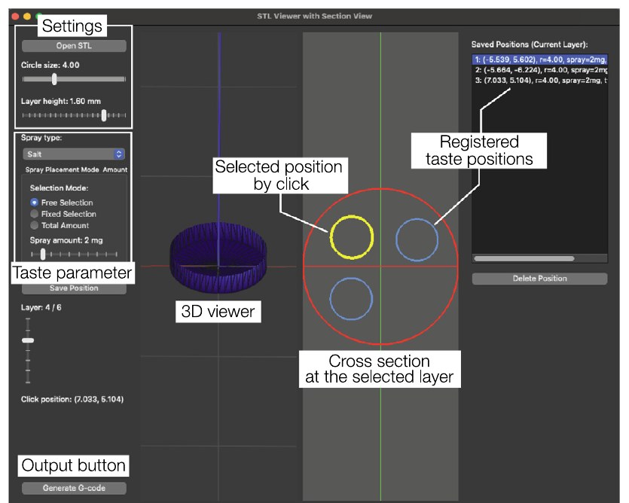This screenshot has width=629, height=503.
Task: Adjust the Layer height slider handle
Action: 104,115
